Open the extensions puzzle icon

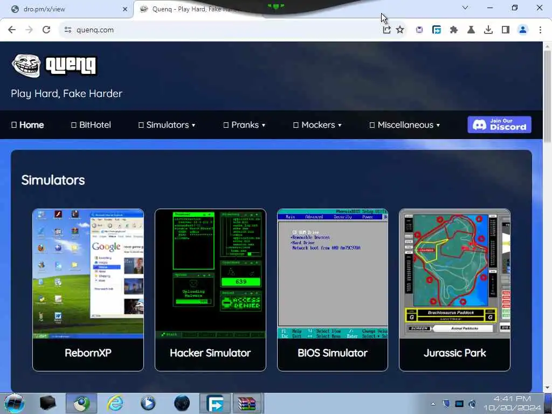coord(454,30)
